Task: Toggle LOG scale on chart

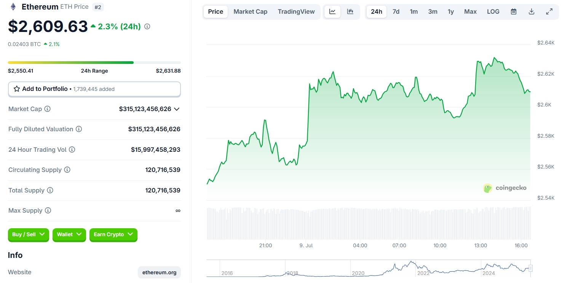Action: [493, 11]
